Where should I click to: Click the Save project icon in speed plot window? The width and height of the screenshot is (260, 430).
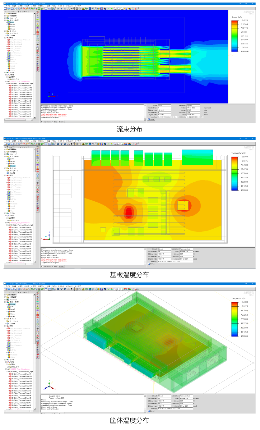coord(12,8)
